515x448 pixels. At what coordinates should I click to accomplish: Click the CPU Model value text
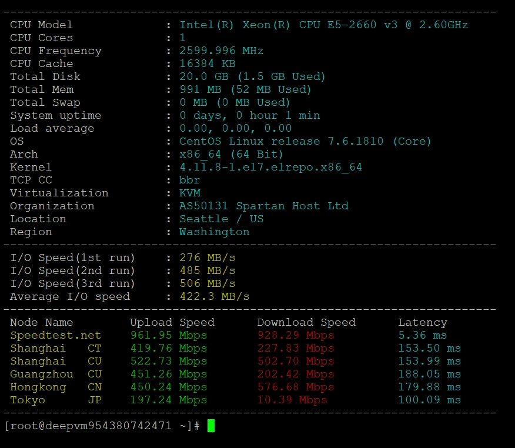point(323,25)
